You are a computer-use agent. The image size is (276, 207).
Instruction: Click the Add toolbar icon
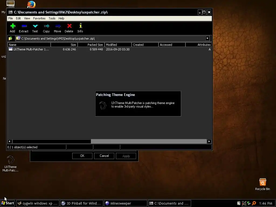12,26
